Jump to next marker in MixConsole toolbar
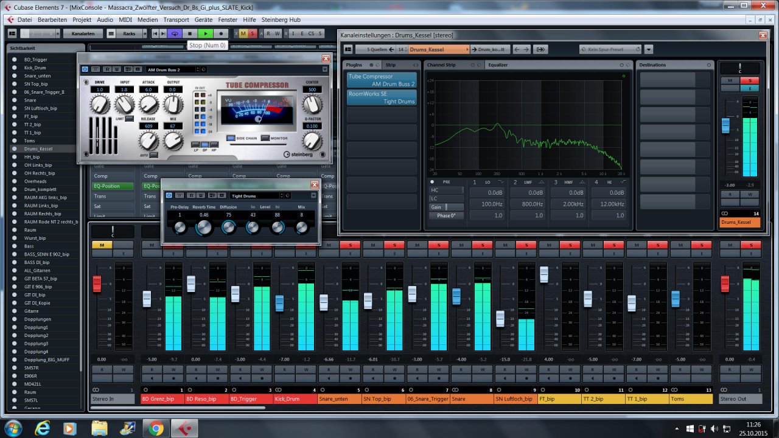 click(163, 33)
